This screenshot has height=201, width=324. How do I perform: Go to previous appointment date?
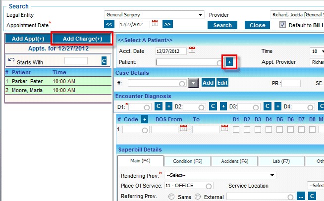point(109,24)
